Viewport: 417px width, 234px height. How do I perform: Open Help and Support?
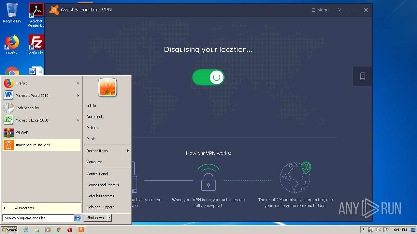click(x=100, y=207)
